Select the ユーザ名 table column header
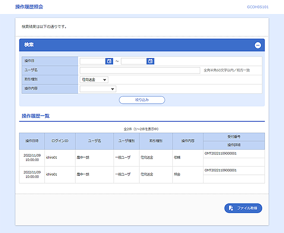The image size is (284, 233). [95, 141]
